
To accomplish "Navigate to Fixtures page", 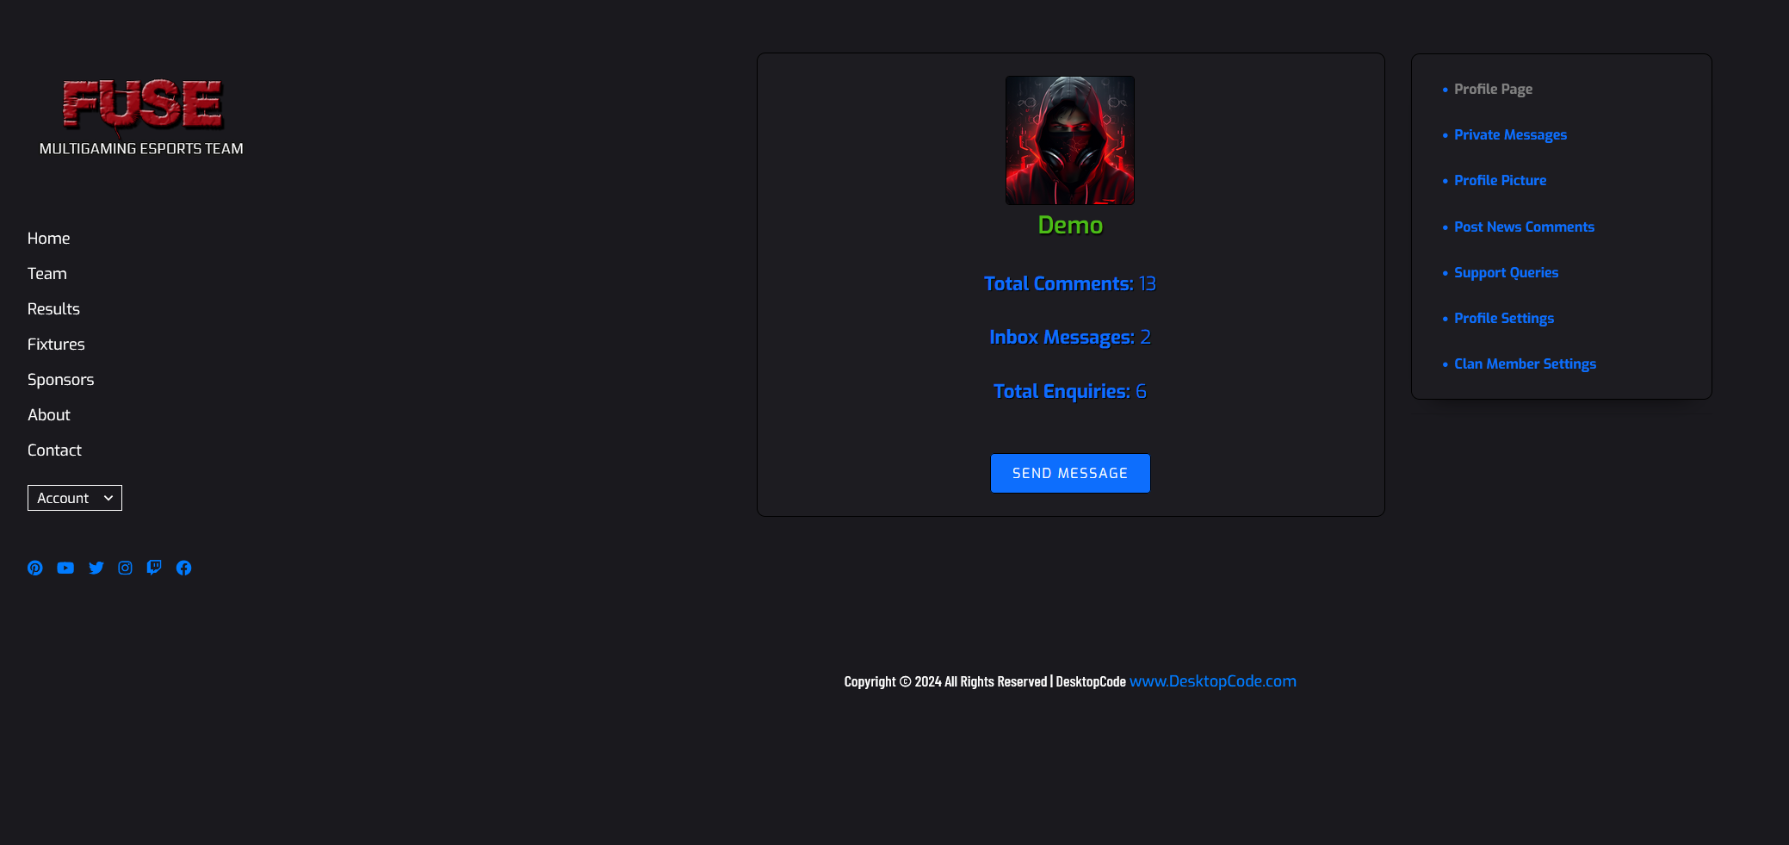I will point(56,345).
